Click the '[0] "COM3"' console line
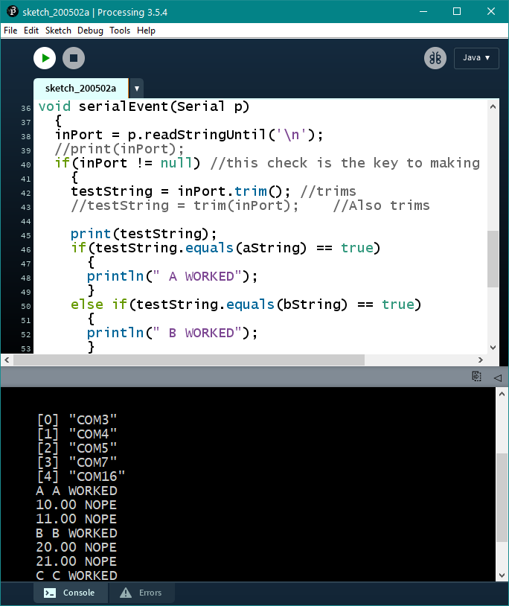 click(77, 420)
